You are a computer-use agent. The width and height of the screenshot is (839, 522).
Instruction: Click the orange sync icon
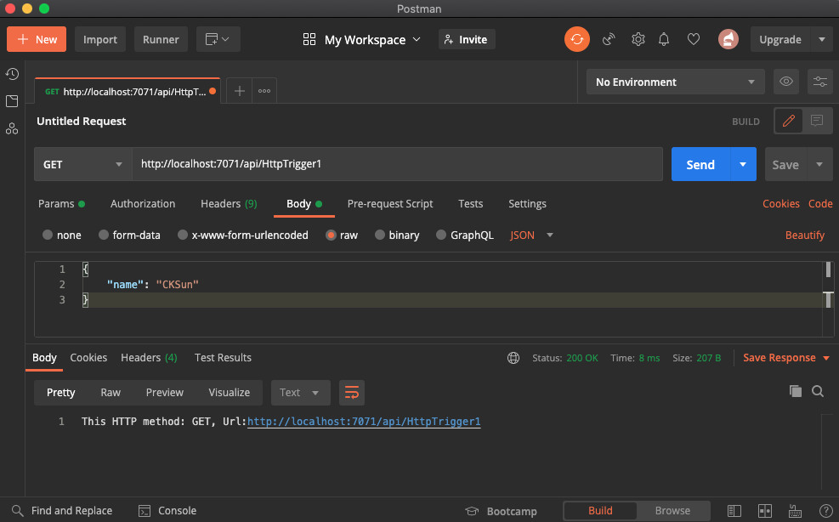[577, 39]
